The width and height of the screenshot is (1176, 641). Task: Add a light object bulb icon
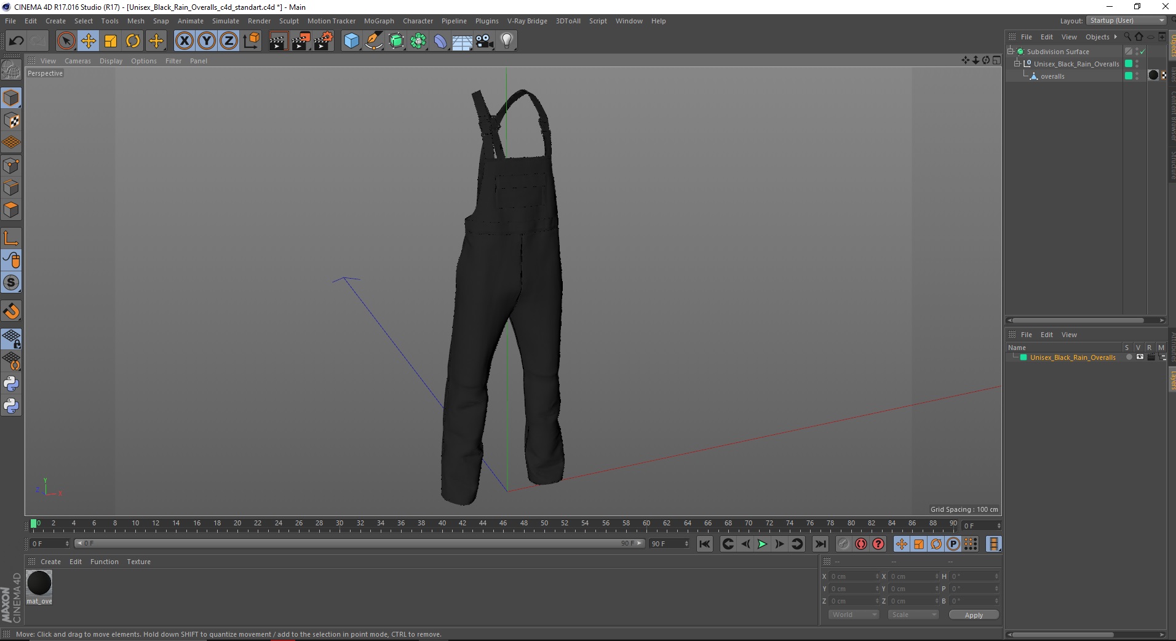coord(507,41)
